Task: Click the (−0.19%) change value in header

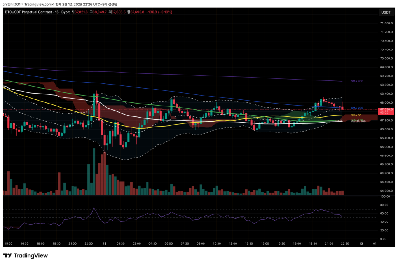Action: point(164,12)
